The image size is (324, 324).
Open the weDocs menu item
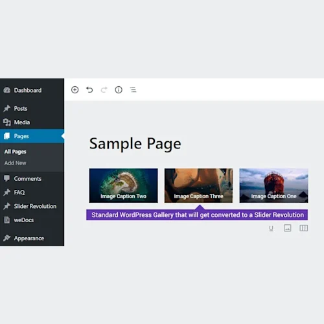pos(24,220)
